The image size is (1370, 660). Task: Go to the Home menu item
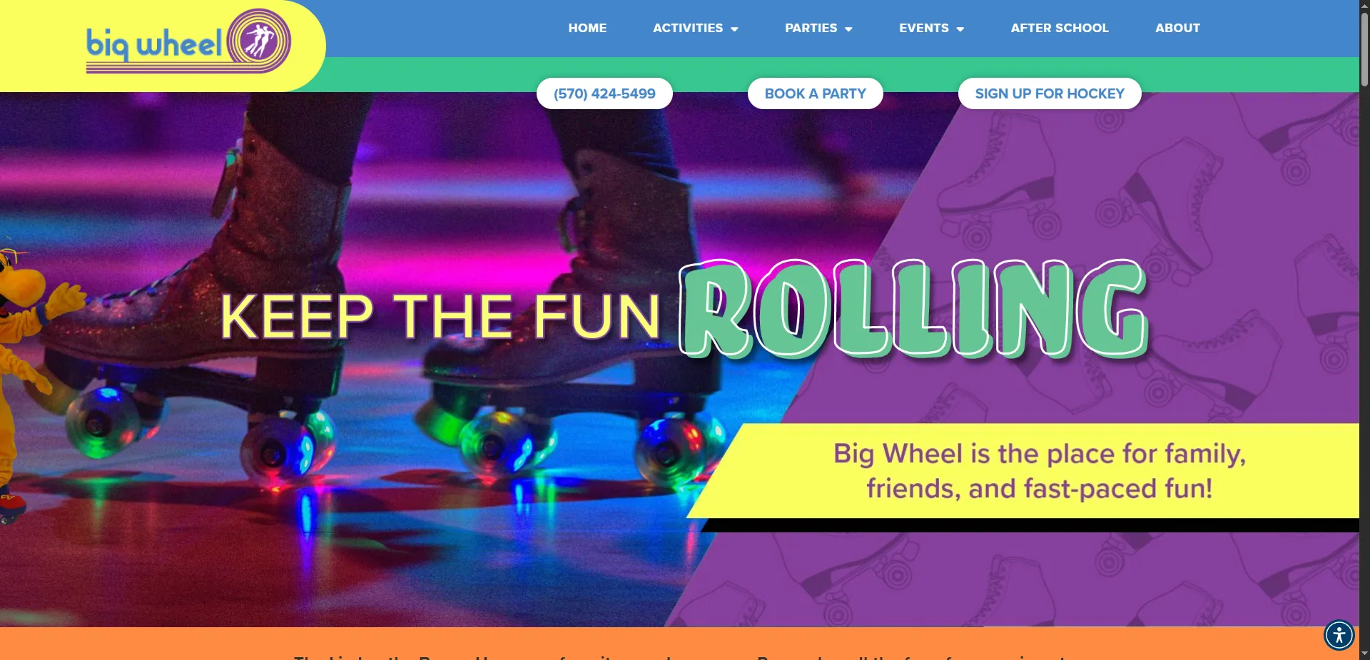click(587, 28)
